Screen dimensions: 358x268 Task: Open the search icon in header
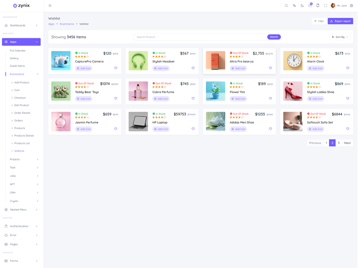(x=286, y=6)
